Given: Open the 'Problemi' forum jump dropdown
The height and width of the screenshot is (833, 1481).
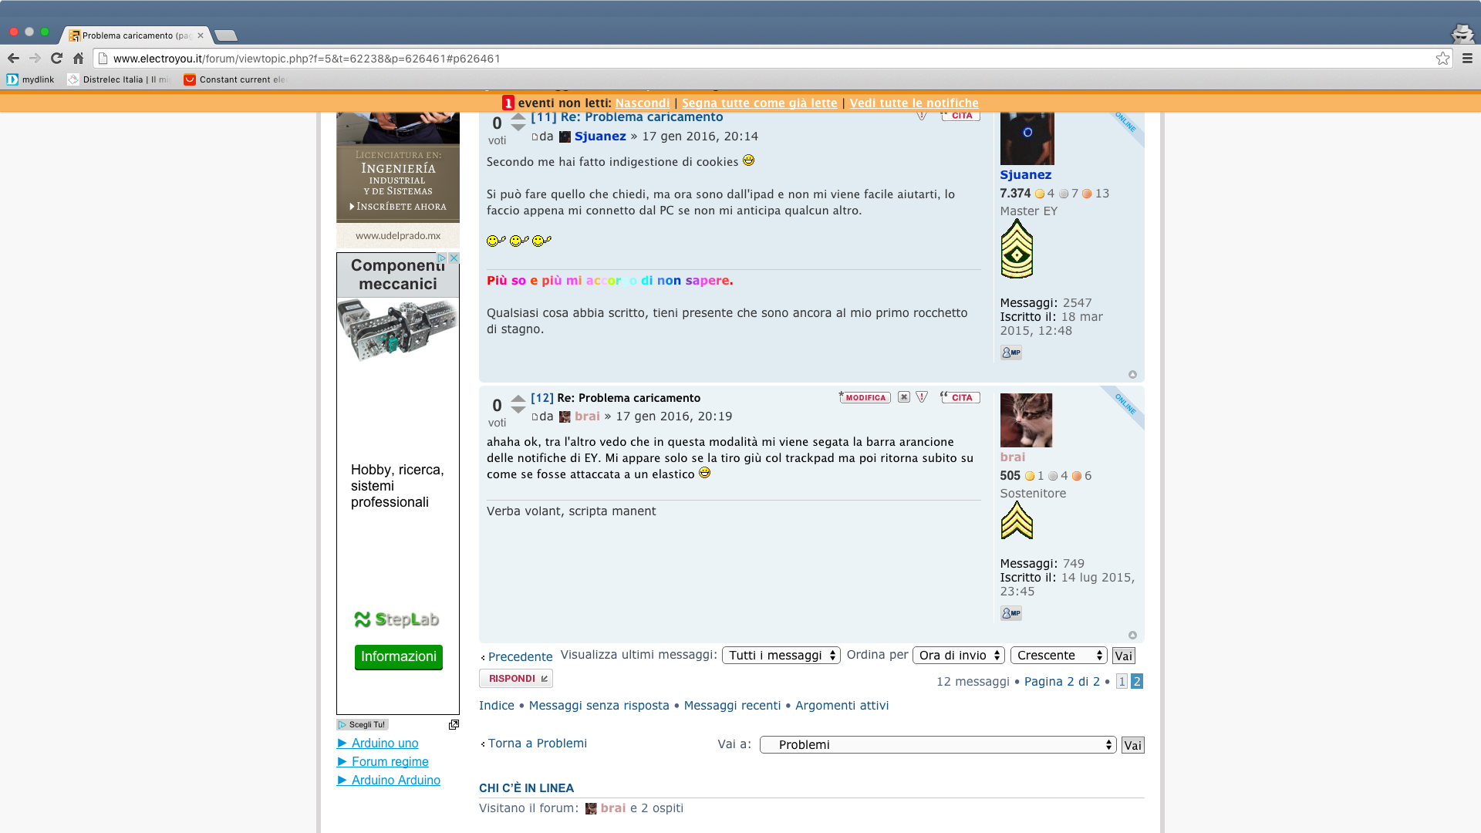Looking at the screenshot, I should click(938, 745).
